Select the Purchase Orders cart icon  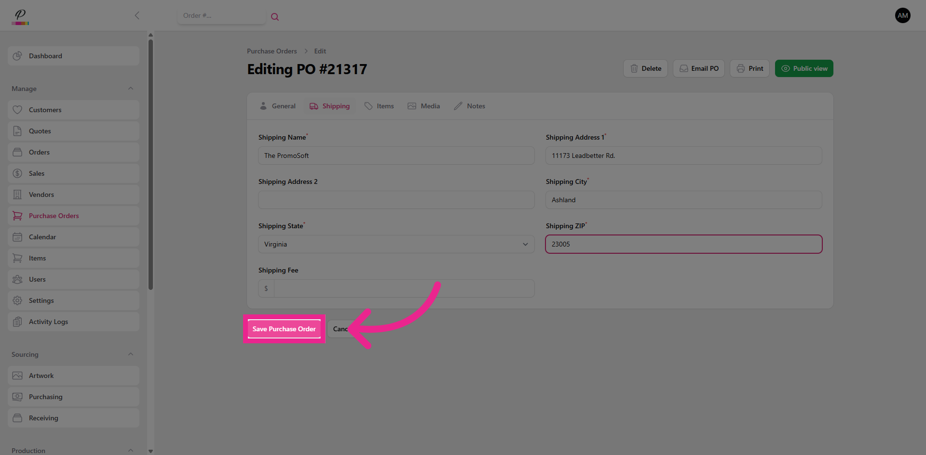pos(17,216)
